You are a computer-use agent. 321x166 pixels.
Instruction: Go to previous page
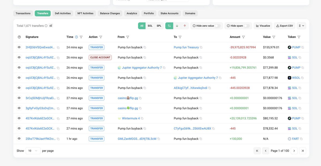pos(266,151)
